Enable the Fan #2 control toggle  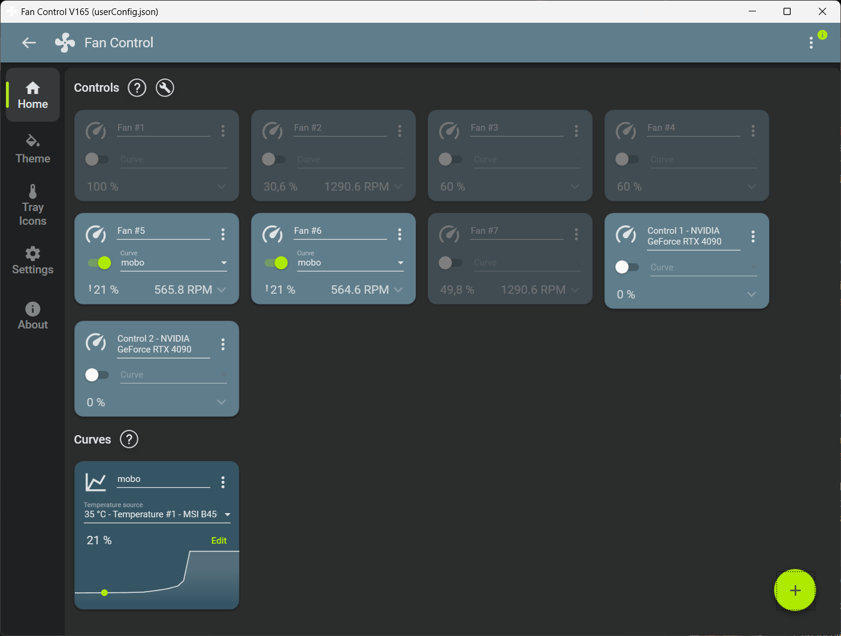pos(274,159)
